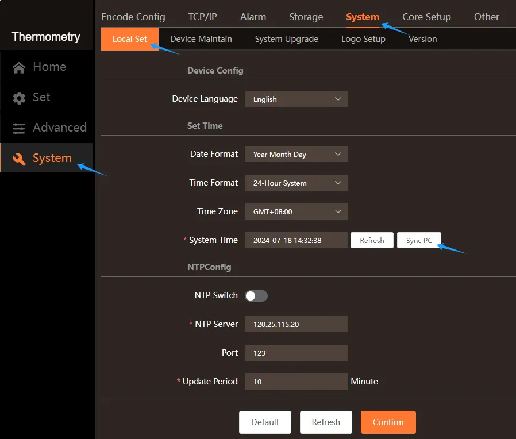Open the Device Language dropdown
Screen dimensions: 516x439
[296, 99]
